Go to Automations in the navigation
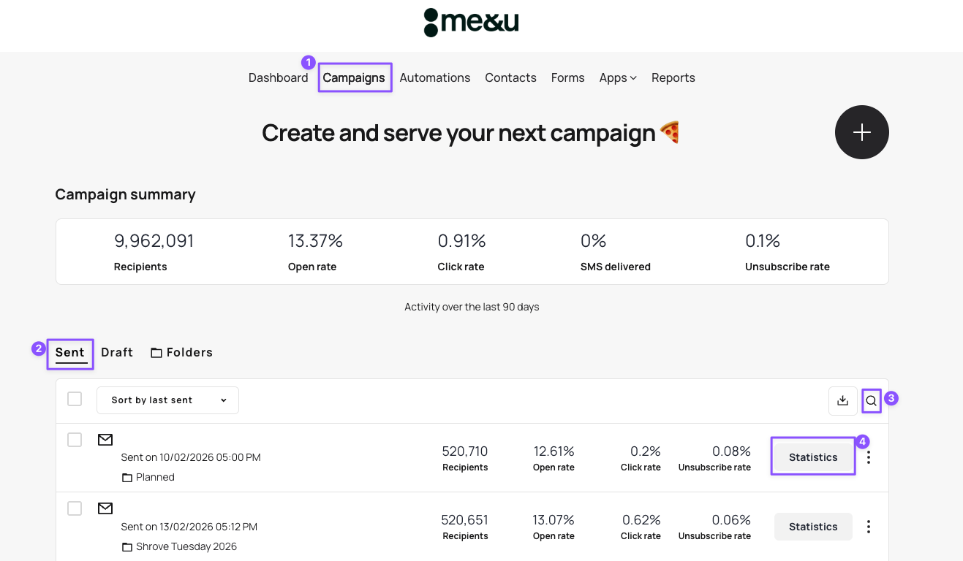Viewport: 963px width, 561px height. pyautogui.click(x=434, y=78)
